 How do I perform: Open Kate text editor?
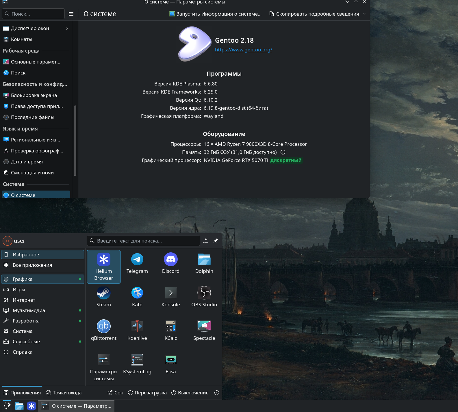point(137,297)
